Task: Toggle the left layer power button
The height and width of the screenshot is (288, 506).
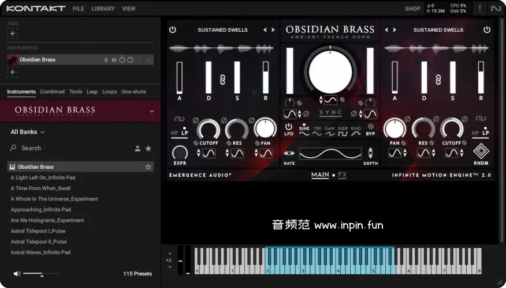Action: [173, 29]
